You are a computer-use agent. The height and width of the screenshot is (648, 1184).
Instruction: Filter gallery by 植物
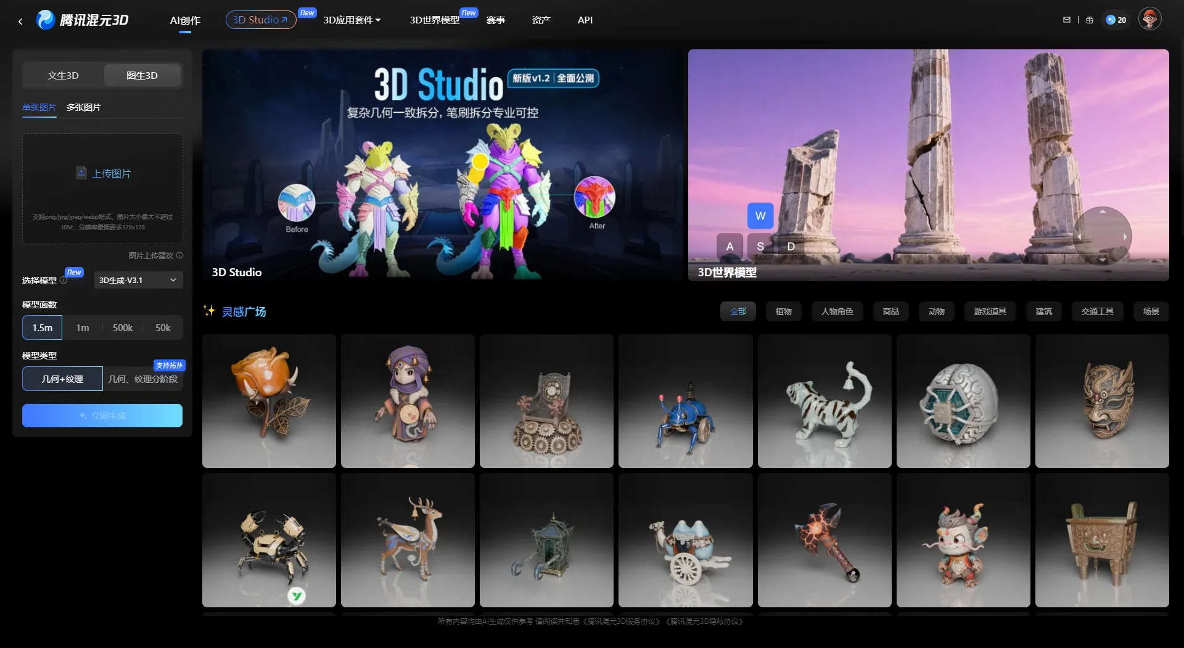784,311
